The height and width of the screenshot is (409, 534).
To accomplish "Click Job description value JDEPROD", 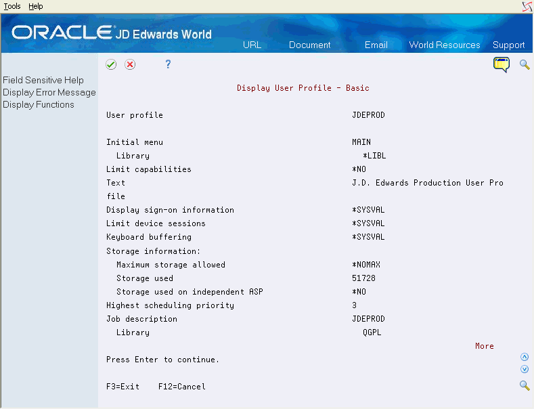I will [368, 319].
